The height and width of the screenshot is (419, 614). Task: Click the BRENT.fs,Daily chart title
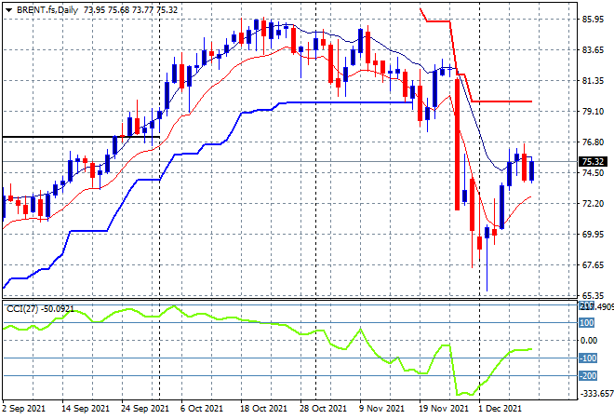pyautogui.click(x=47, y=10)
